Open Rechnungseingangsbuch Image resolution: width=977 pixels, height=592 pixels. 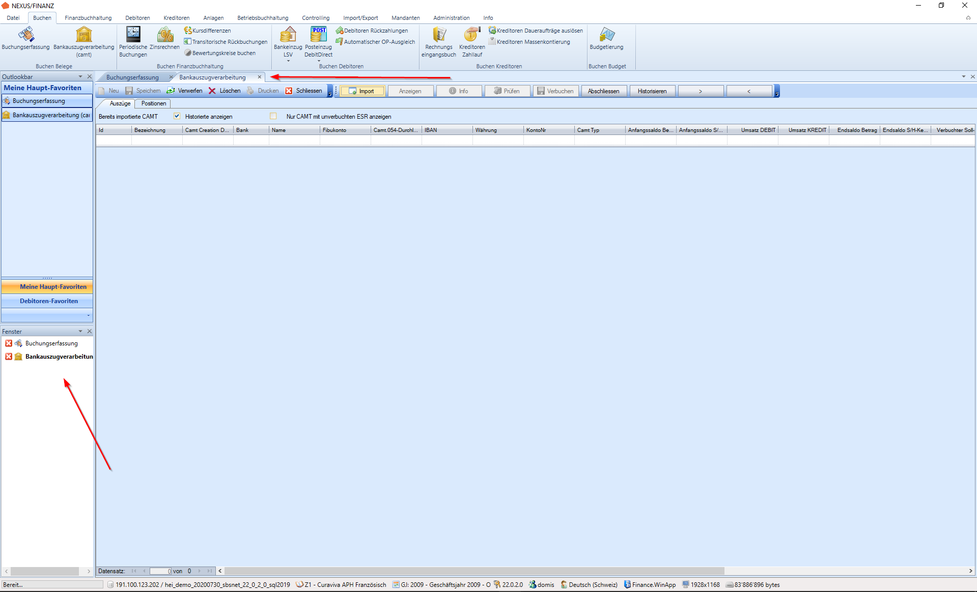tap(439, 42)
